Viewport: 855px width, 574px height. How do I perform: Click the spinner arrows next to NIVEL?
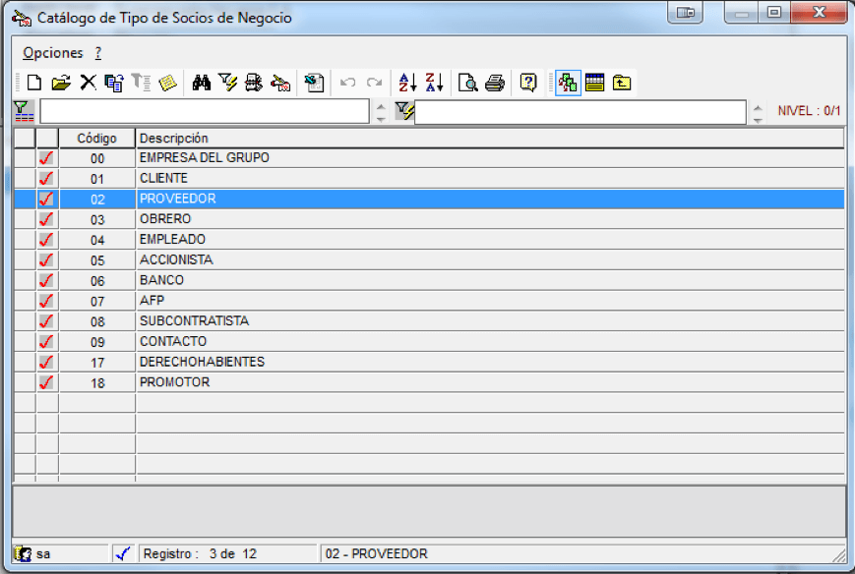758,112
